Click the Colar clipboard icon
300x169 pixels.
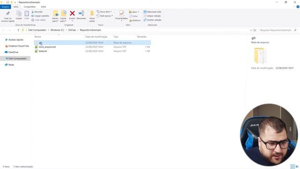coord(27,14)
